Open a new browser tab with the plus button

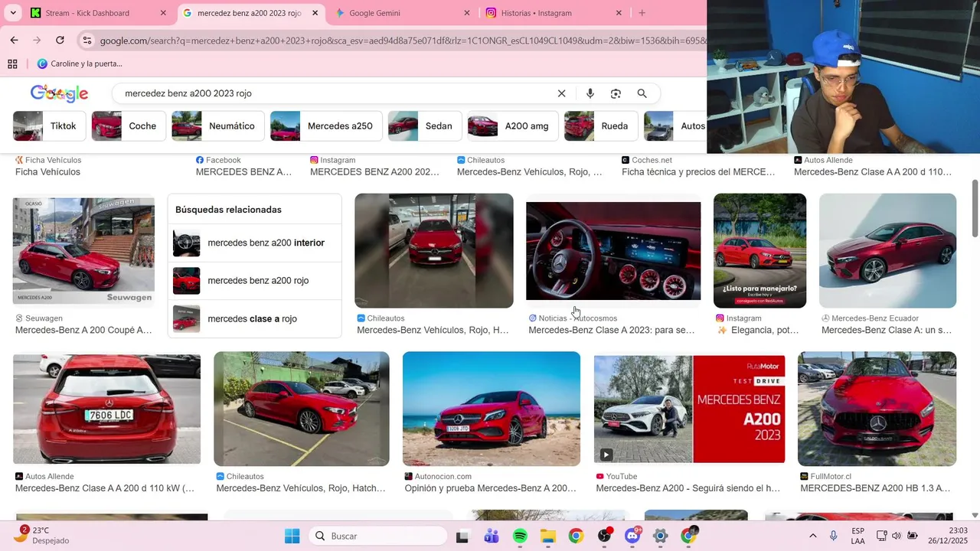642,13
